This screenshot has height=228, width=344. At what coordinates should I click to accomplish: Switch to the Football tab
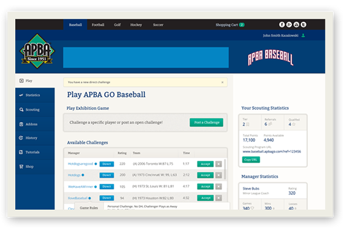tap(98, 25)
